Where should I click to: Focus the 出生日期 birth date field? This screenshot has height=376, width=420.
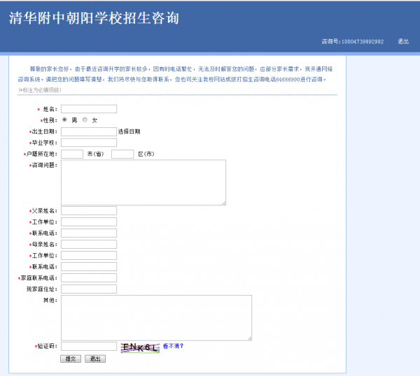[89, 131]
